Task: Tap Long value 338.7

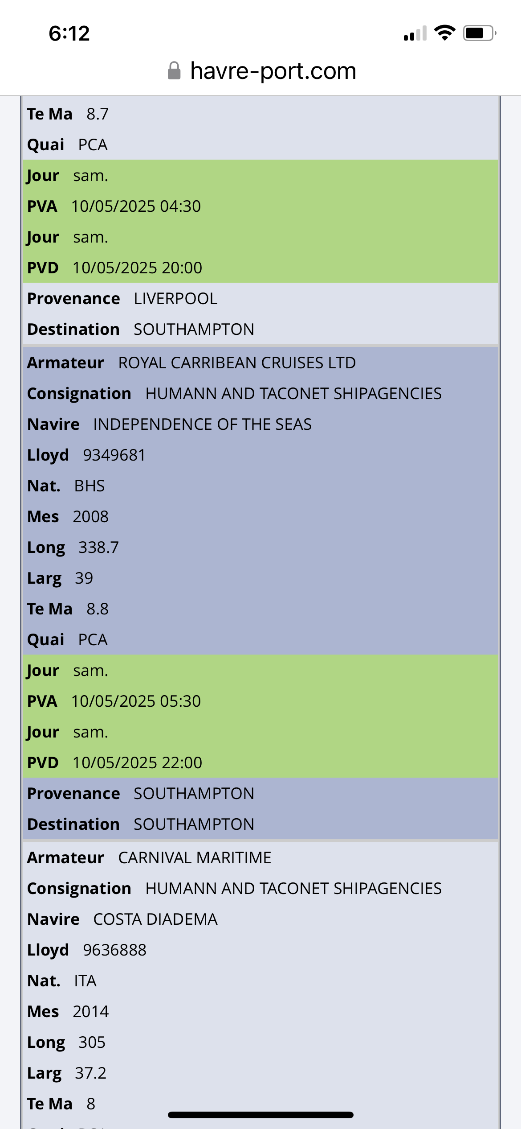Action: click(99, 547)
